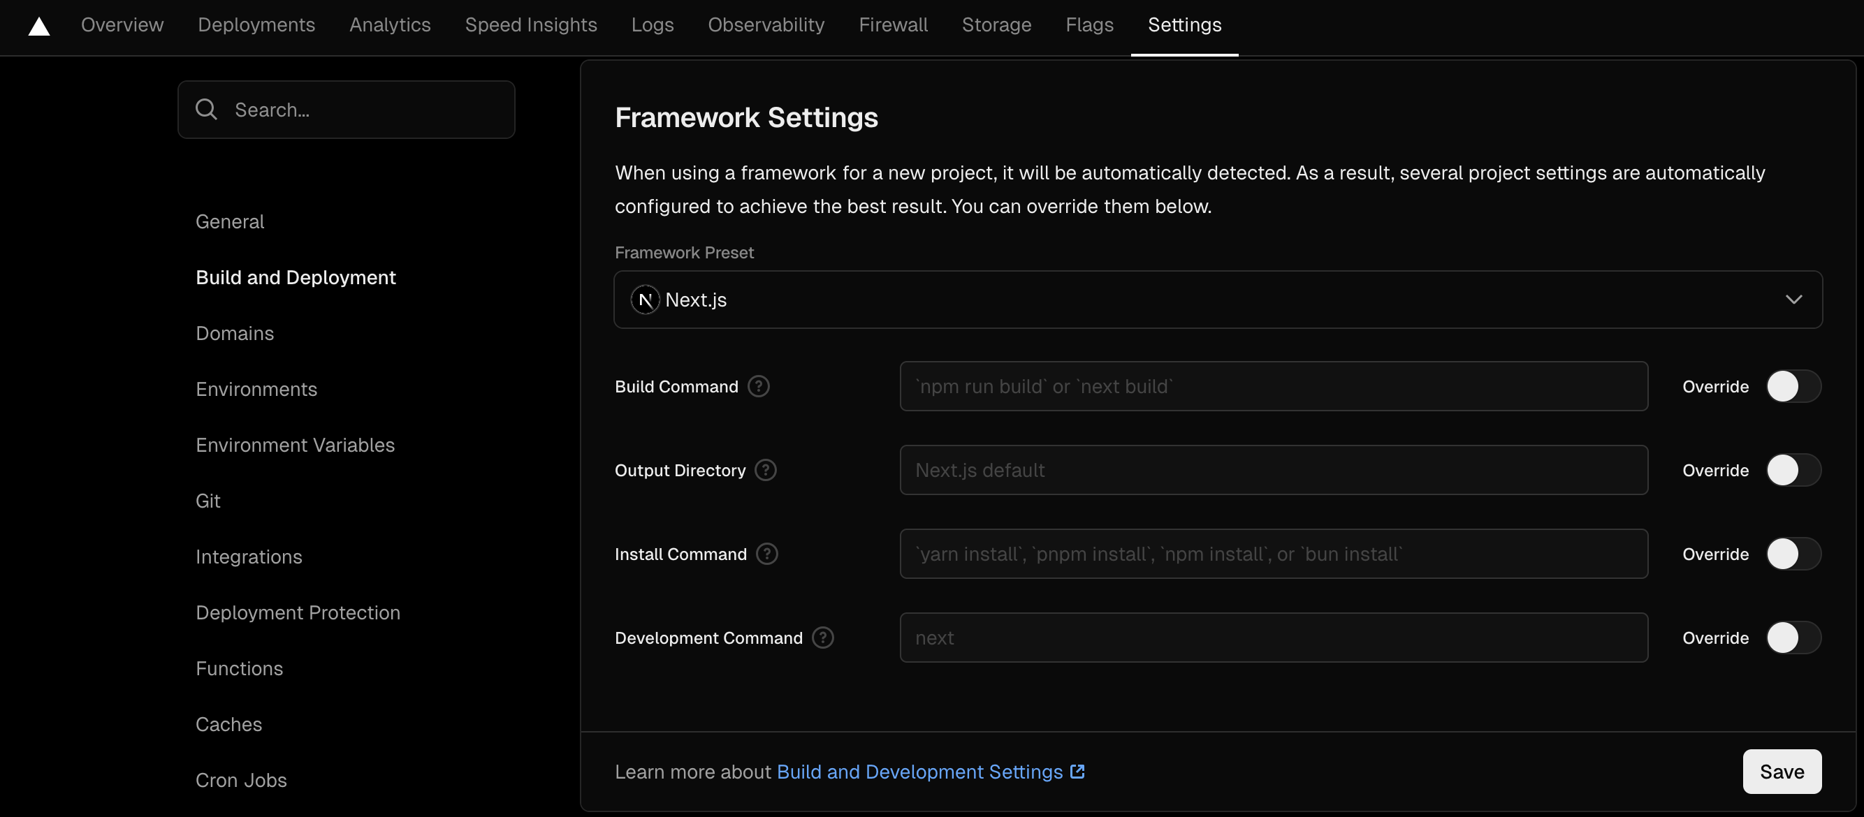Click the external link icon after Build and Development Settings
This screenshot has height=817, width=1864.
point(1077,772)
